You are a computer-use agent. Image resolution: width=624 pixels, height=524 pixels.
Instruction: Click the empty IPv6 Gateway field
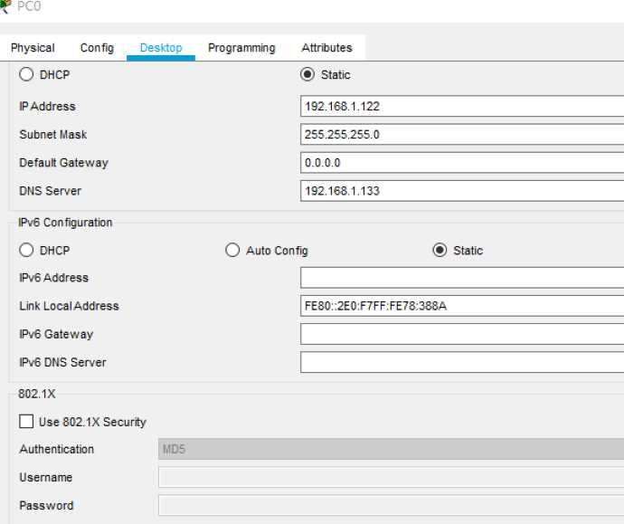pyautogui.click(x=462, y=334)
